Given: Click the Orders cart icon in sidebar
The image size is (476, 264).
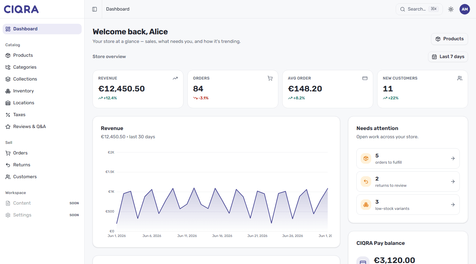Looking at the screenshot, I should pos(8,153).
